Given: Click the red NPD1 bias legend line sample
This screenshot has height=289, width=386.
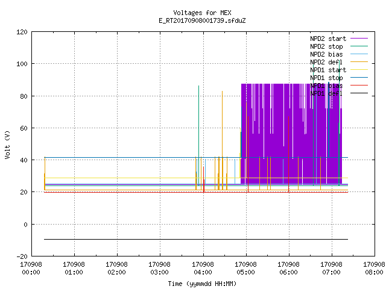Looking at the screenshot, I should point(359,85).
